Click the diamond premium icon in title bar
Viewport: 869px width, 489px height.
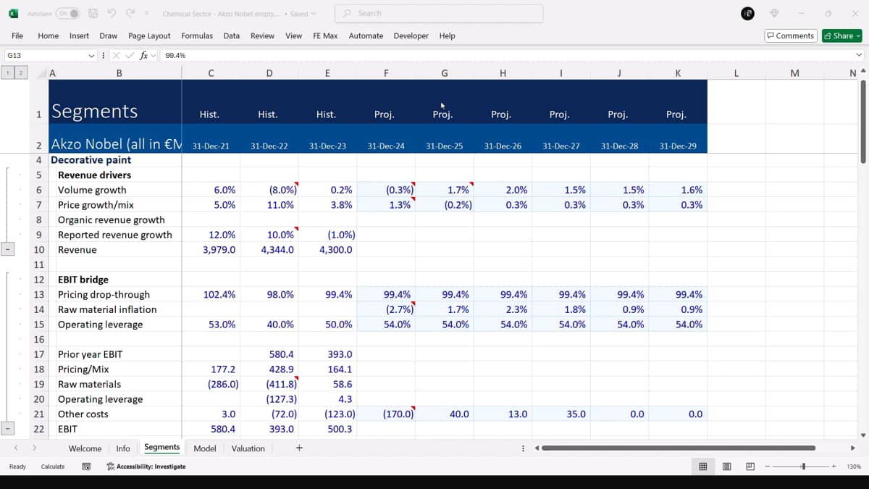(774, 14)
